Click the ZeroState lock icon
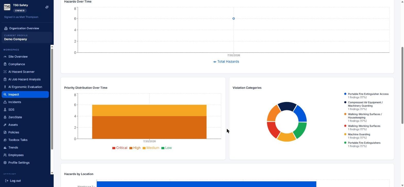Screen dimensions: 404x187 point(5,117)
